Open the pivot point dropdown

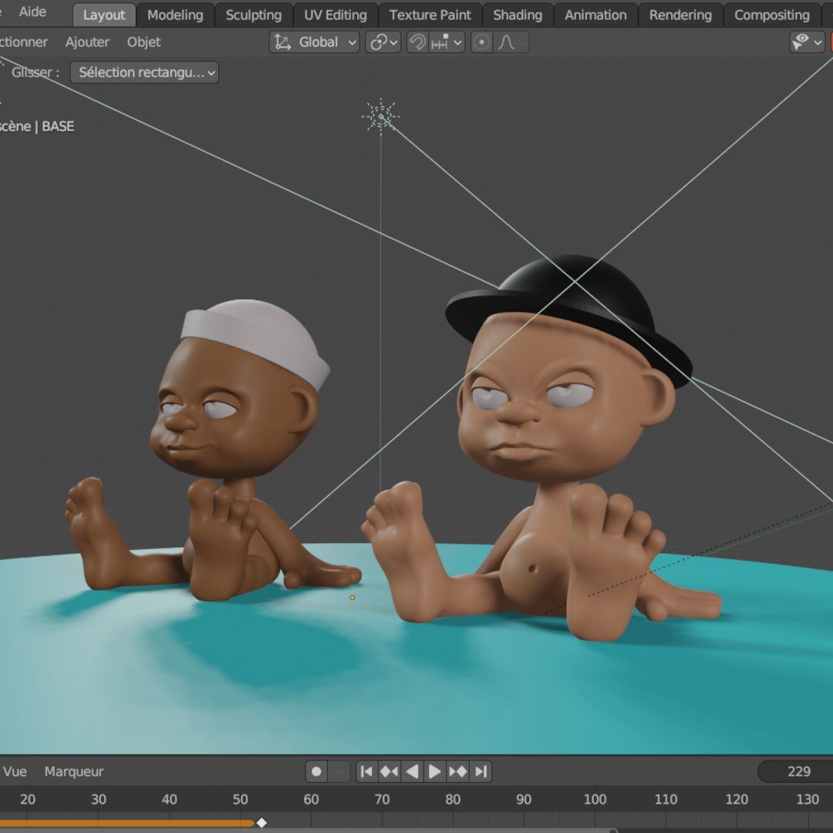click(x=383, y=42)
